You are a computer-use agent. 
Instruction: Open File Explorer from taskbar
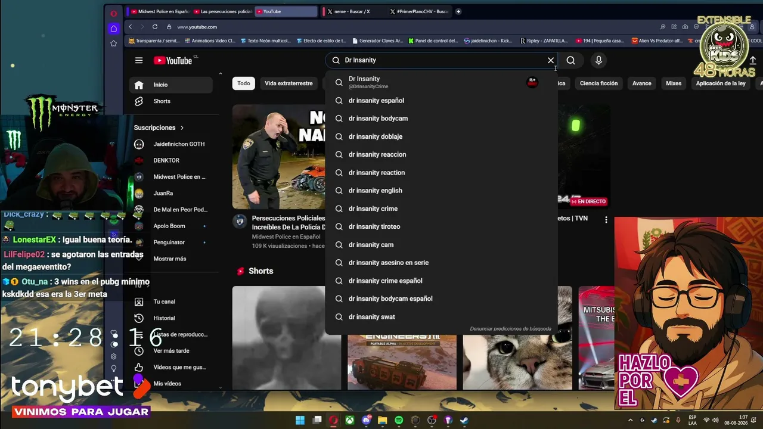383,420
